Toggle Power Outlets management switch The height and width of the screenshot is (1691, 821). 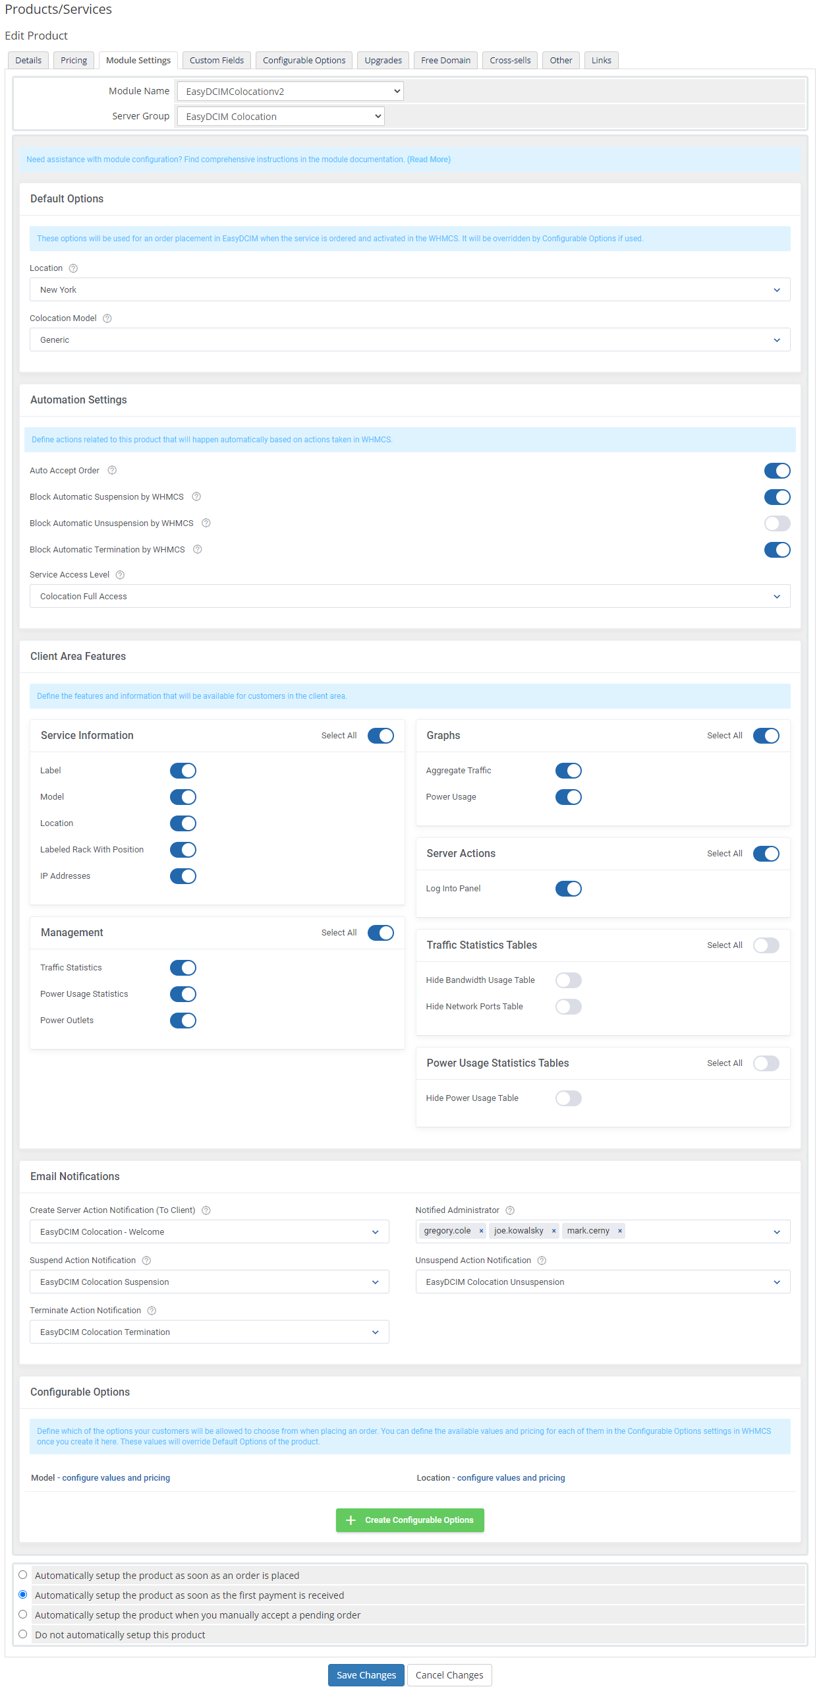183,1021
